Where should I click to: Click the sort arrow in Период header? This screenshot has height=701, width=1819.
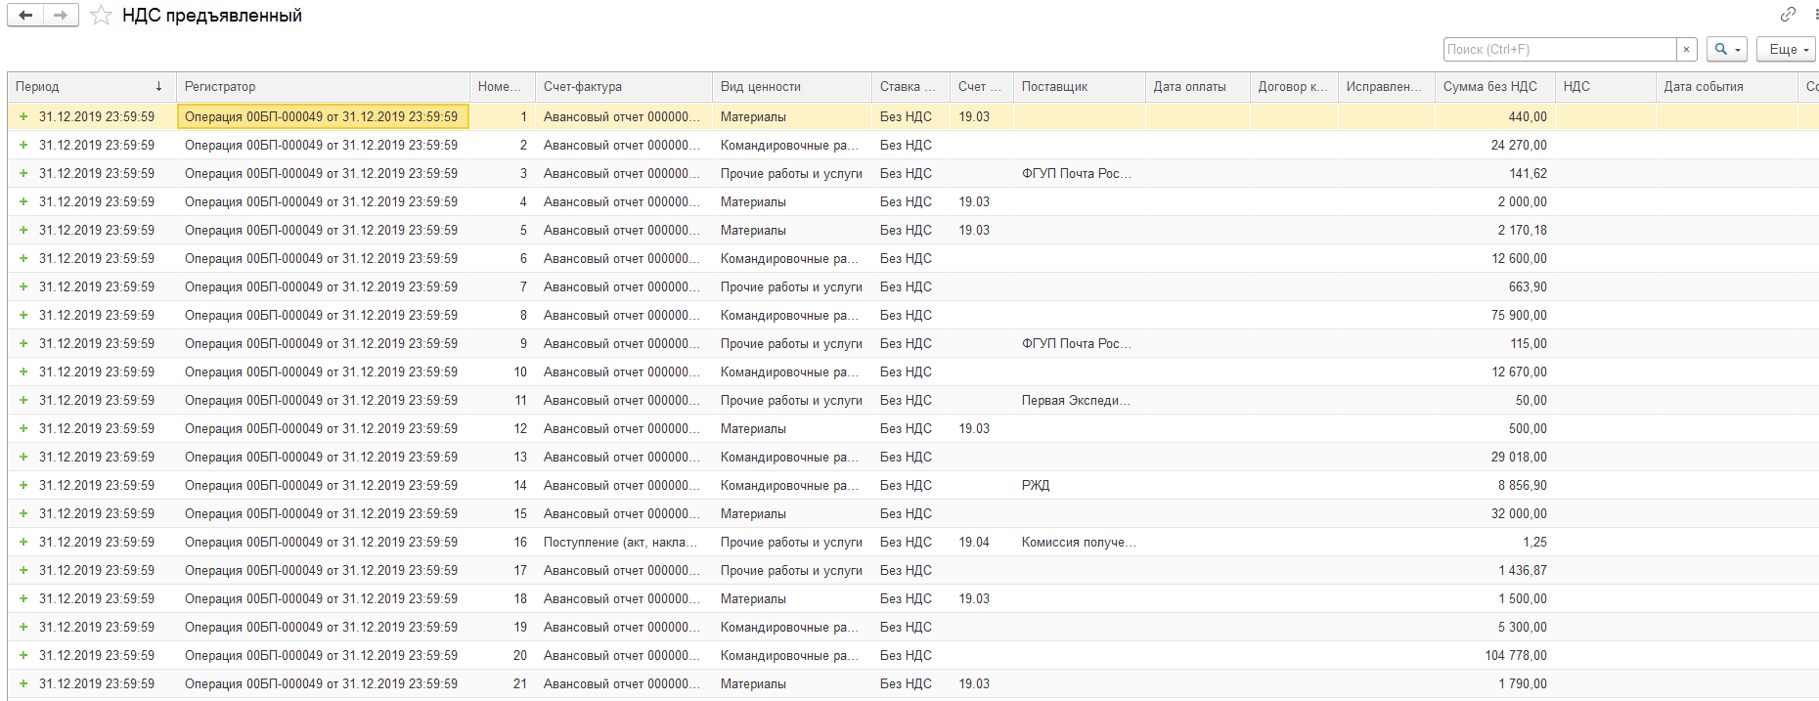click(x=158, y=86)
